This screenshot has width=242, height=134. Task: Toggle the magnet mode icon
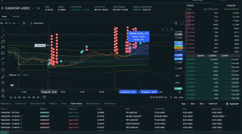[3, 90]
